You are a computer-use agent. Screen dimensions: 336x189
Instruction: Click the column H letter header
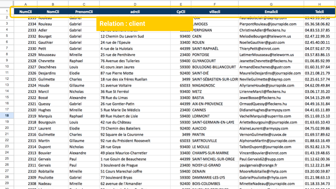point(320,5)
